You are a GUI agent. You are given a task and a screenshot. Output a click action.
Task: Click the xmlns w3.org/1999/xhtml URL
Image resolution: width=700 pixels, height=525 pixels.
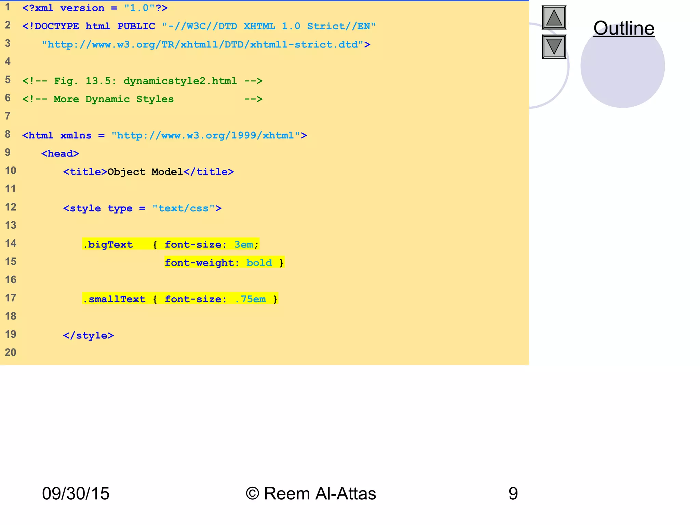click(x=206, y=136)
